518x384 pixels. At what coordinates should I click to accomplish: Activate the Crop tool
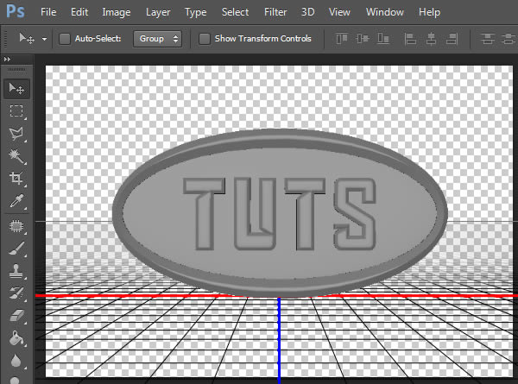16,179
